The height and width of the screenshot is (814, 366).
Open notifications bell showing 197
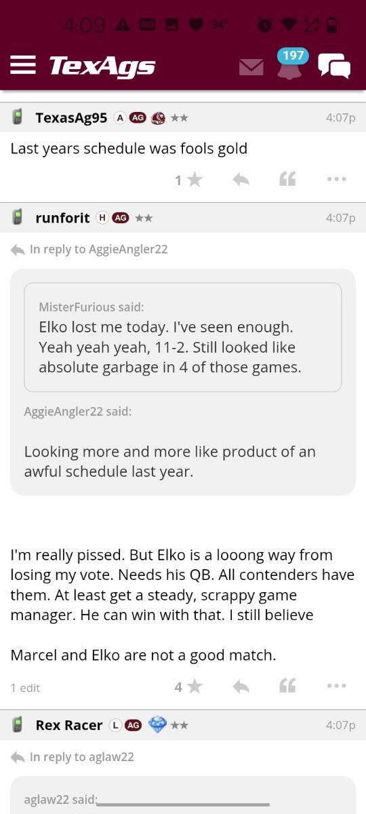pyautogui.click(x=289, y=64)
